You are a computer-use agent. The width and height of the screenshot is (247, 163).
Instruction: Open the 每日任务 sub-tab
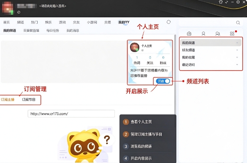tap(52, 30)
